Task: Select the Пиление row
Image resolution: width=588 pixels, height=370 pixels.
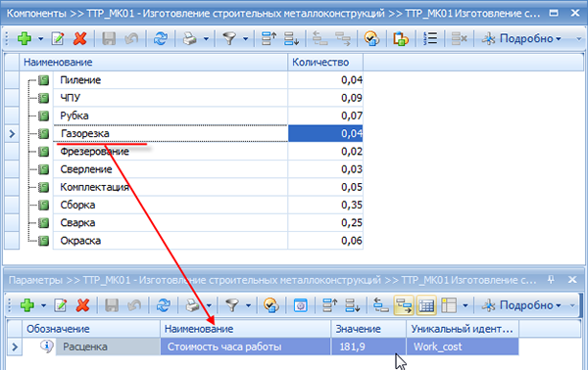Action: (x=171, y=79)
